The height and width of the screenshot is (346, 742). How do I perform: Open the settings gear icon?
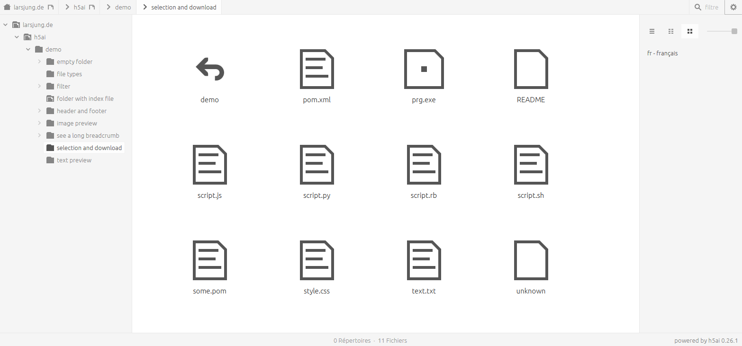tap(733, 7)
